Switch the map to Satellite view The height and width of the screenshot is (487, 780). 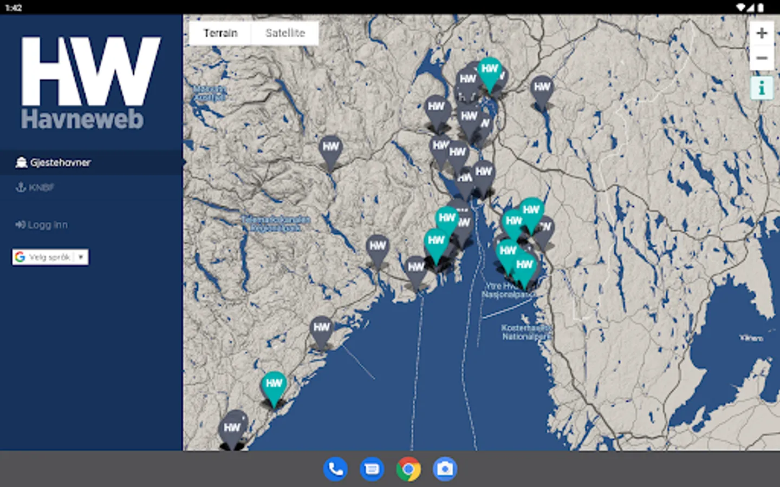pyautogui.click(x=285, y=33)
